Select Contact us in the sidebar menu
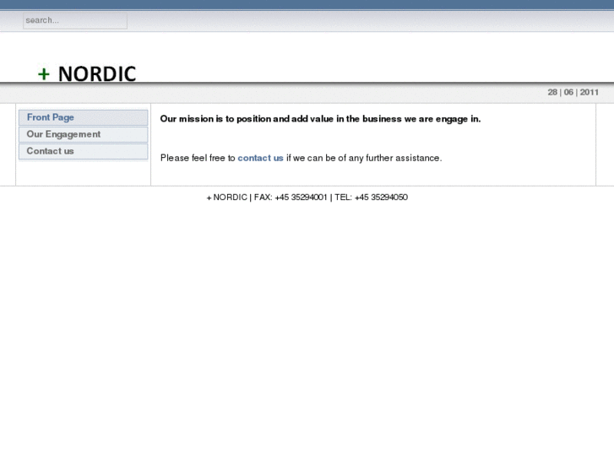The image size is (614, 460). [x=83, y=151]
